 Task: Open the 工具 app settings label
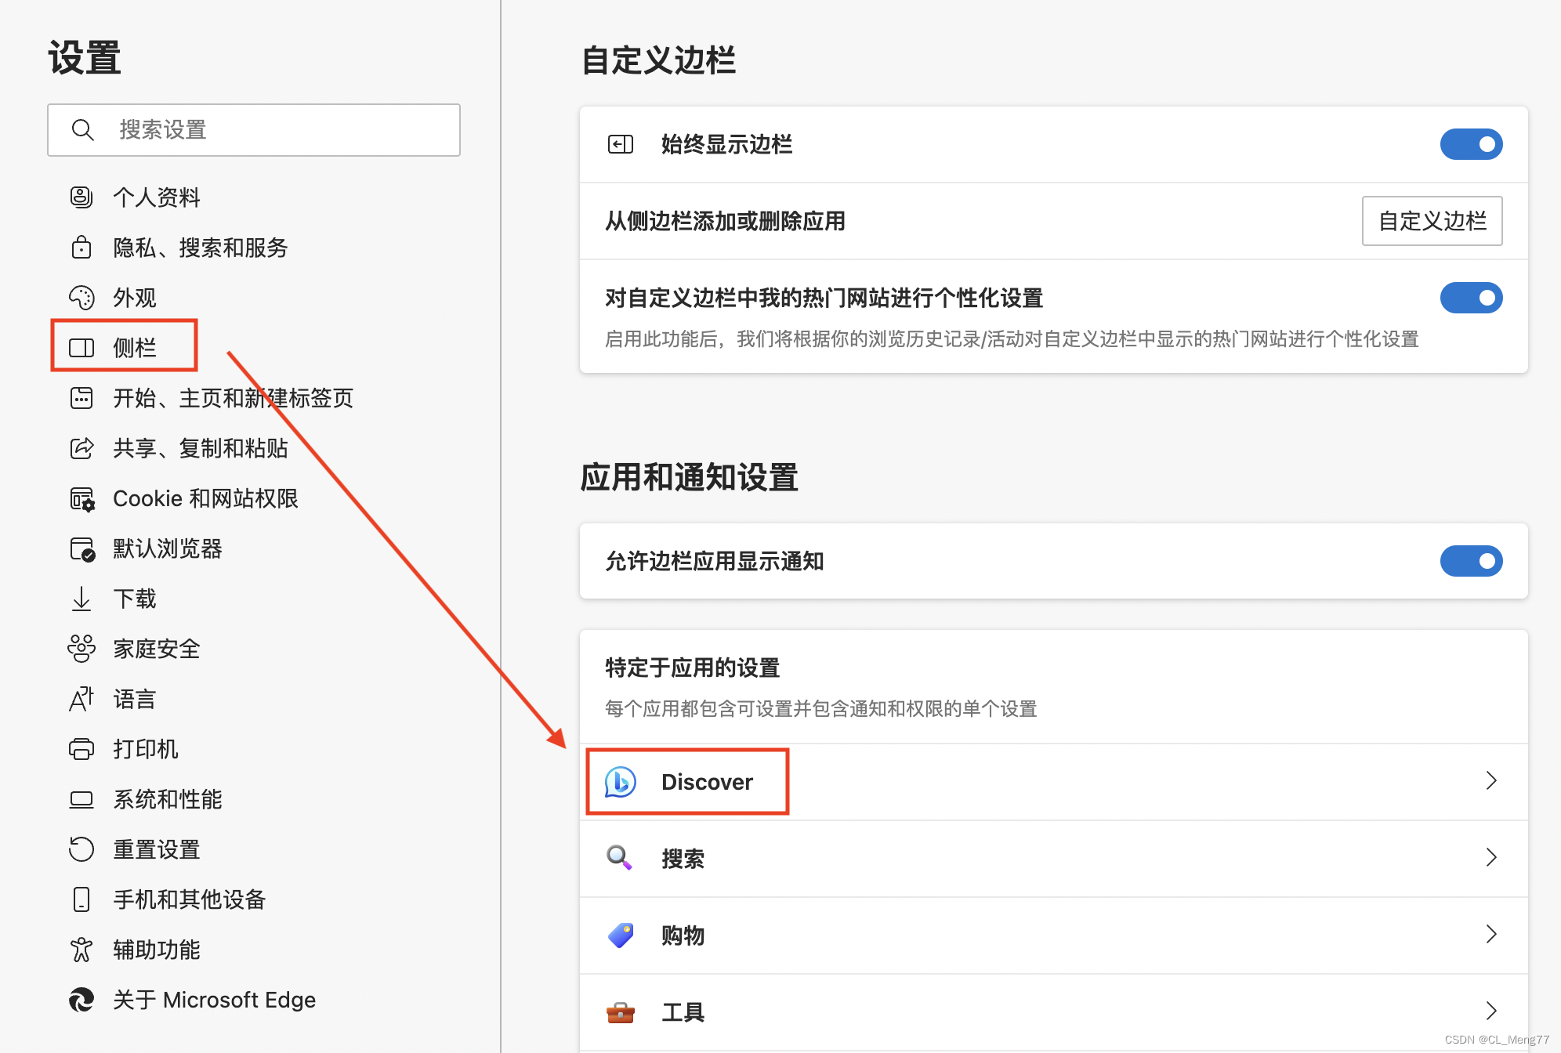point(683,1012)
